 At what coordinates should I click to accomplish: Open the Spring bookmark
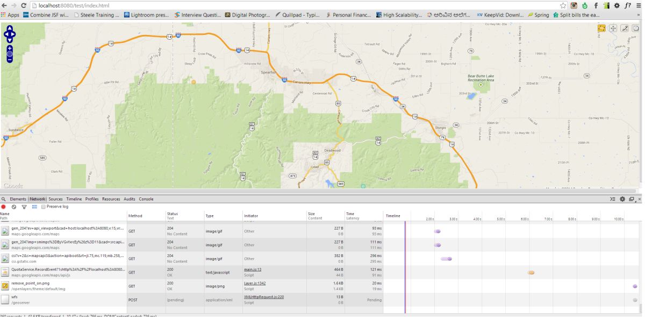pos(538,15)
